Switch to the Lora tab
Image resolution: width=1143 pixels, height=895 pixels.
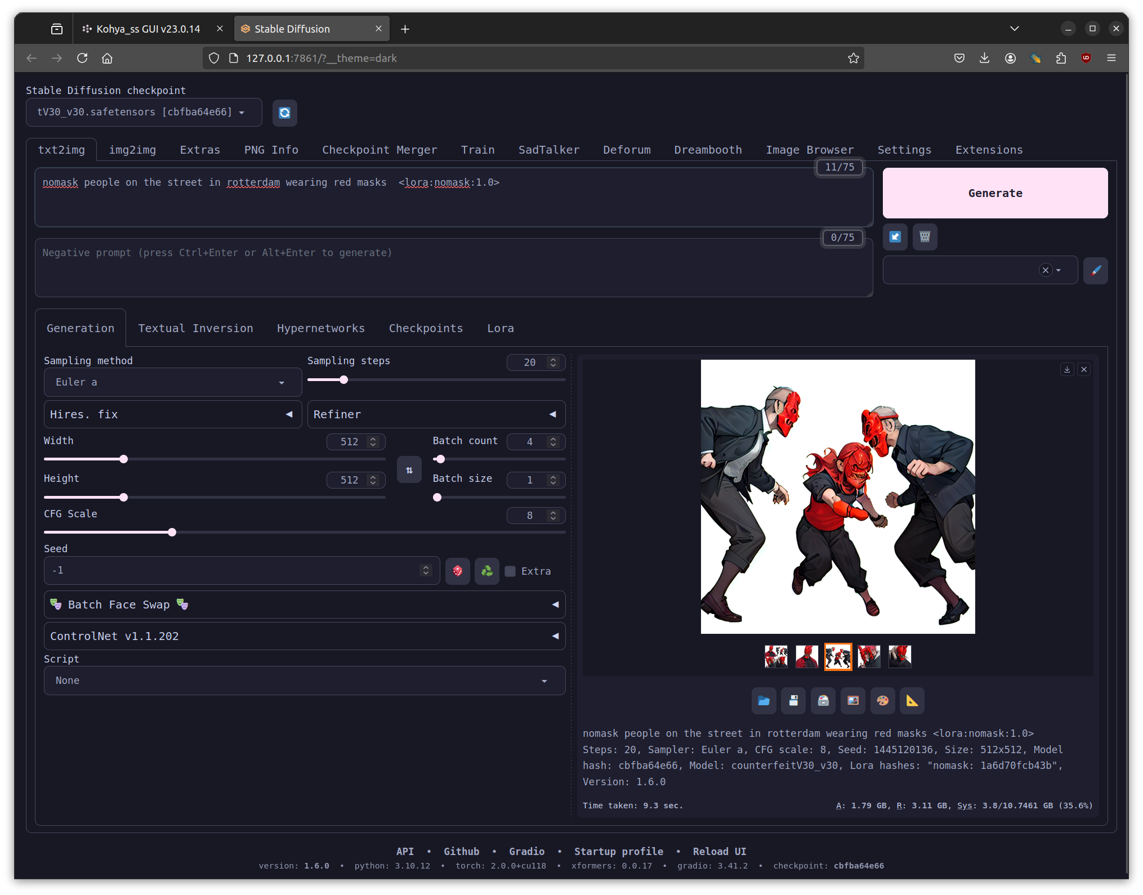click(x=501, y=328)
